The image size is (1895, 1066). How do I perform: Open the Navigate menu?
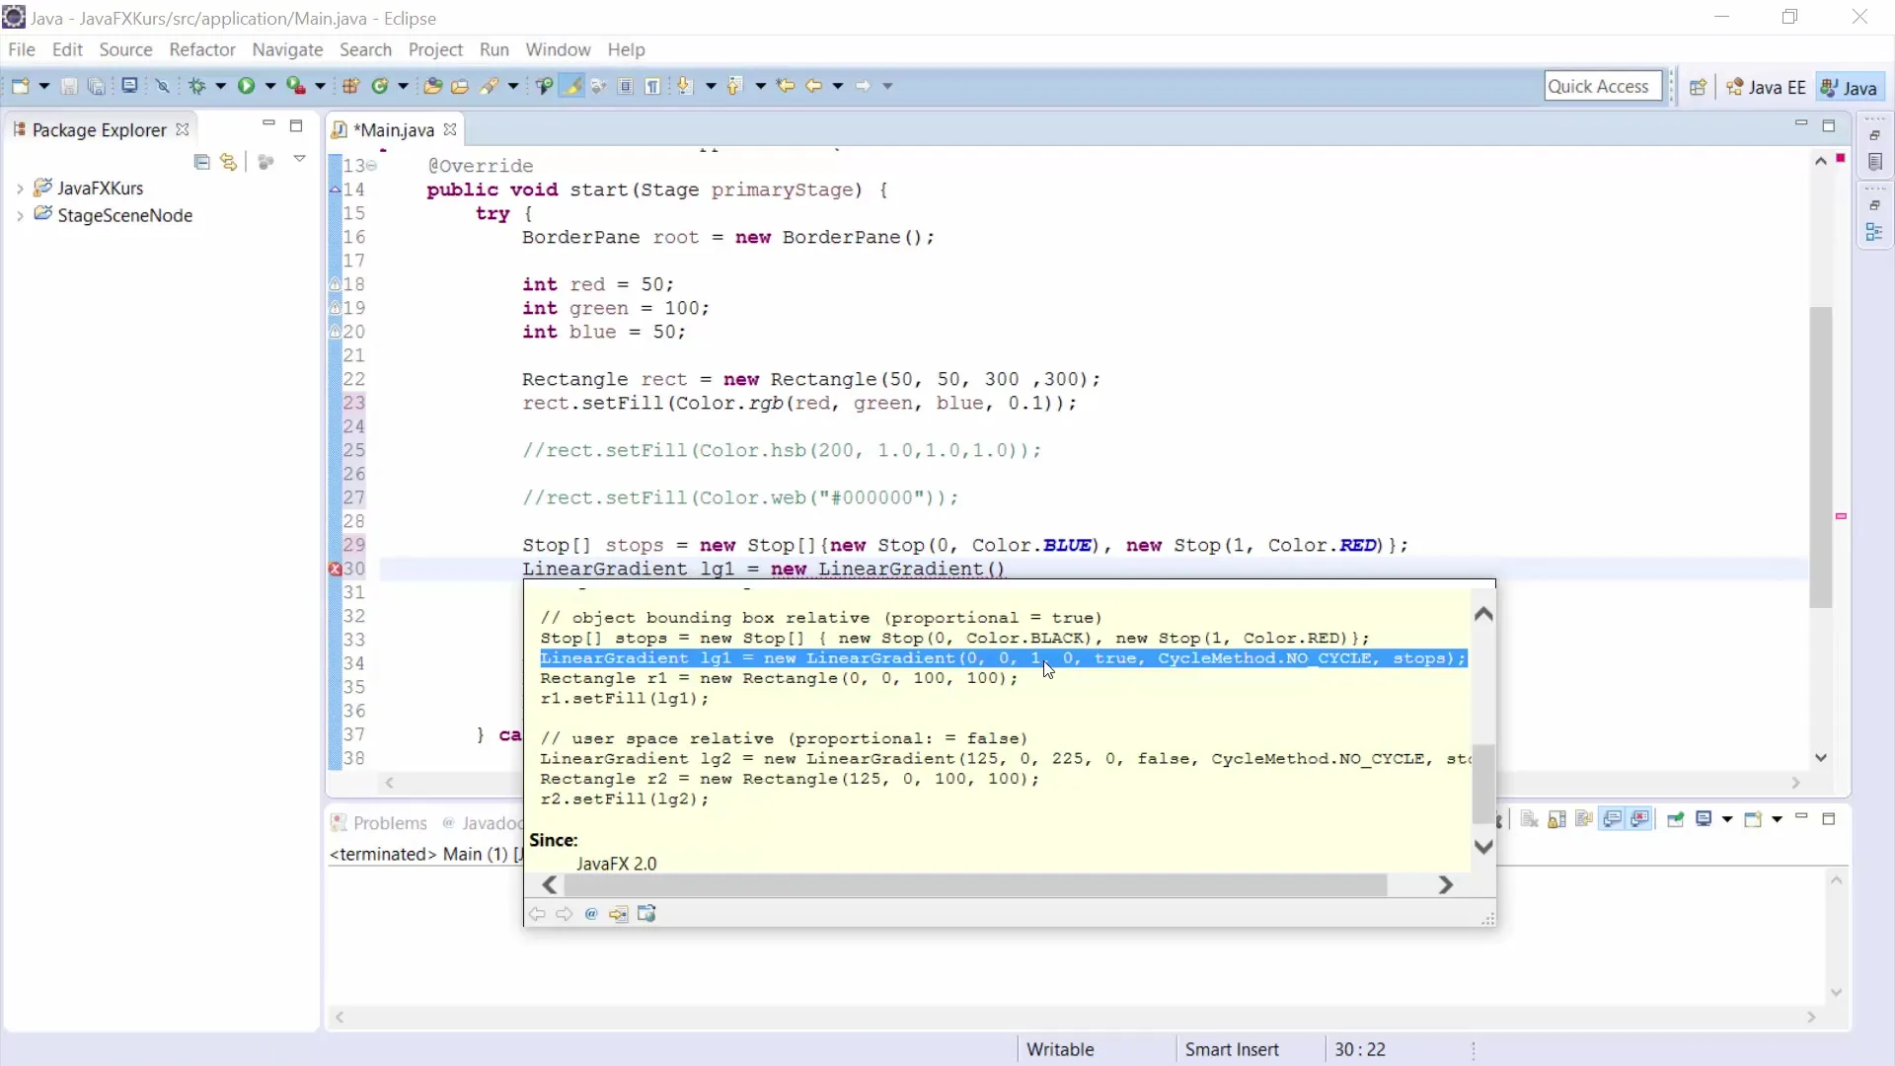coord(287,49)
